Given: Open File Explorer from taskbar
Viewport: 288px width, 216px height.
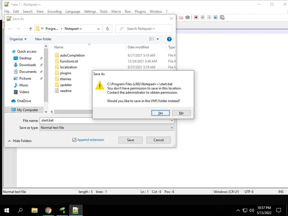Looking at the screenshot, I should [35, 210].
